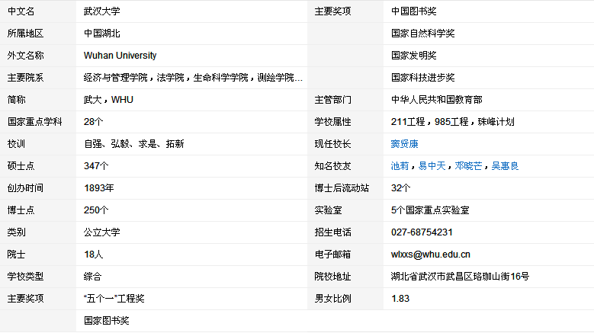This screenshot has width=594, height=333.
Task: Click the label 博士点
Action: pyautogui.click(x=21, y=210)
